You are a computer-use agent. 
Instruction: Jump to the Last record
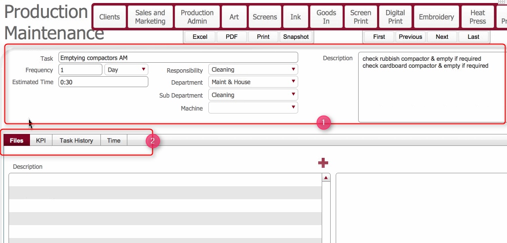point(474,37)
